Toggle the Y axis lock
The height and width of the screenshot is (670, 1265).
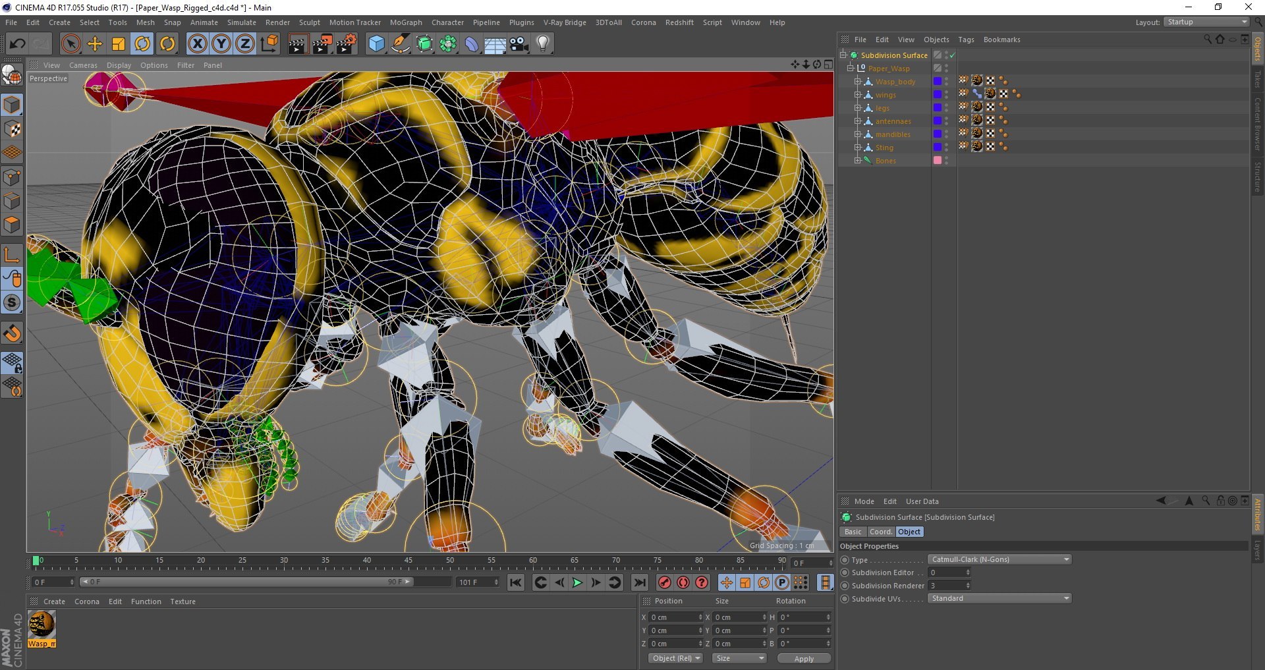[x=221, y=44]
